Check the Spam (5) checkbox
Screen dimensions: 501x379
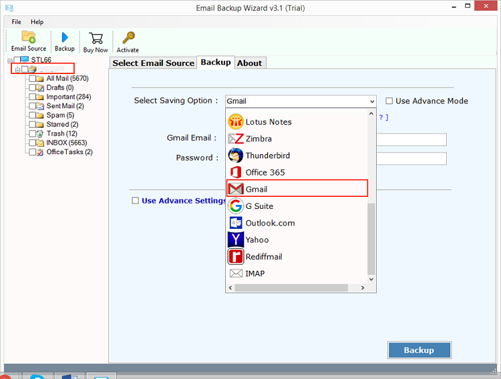tap(32, 115)
